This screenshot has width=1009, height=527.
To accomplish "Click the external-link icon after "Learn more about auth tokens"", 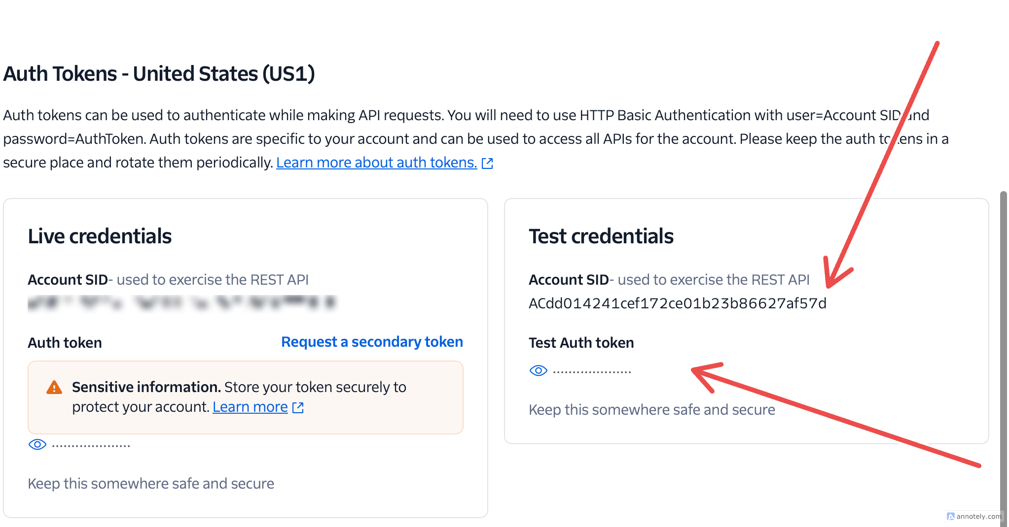I will point(487,163).
